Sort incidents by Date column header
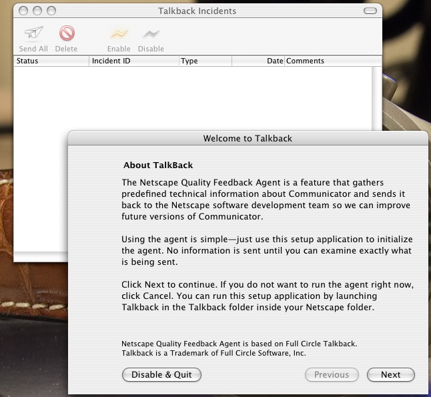Image resolution: width=431 pixels, height=397 pixels. click(x=258, y=61)
